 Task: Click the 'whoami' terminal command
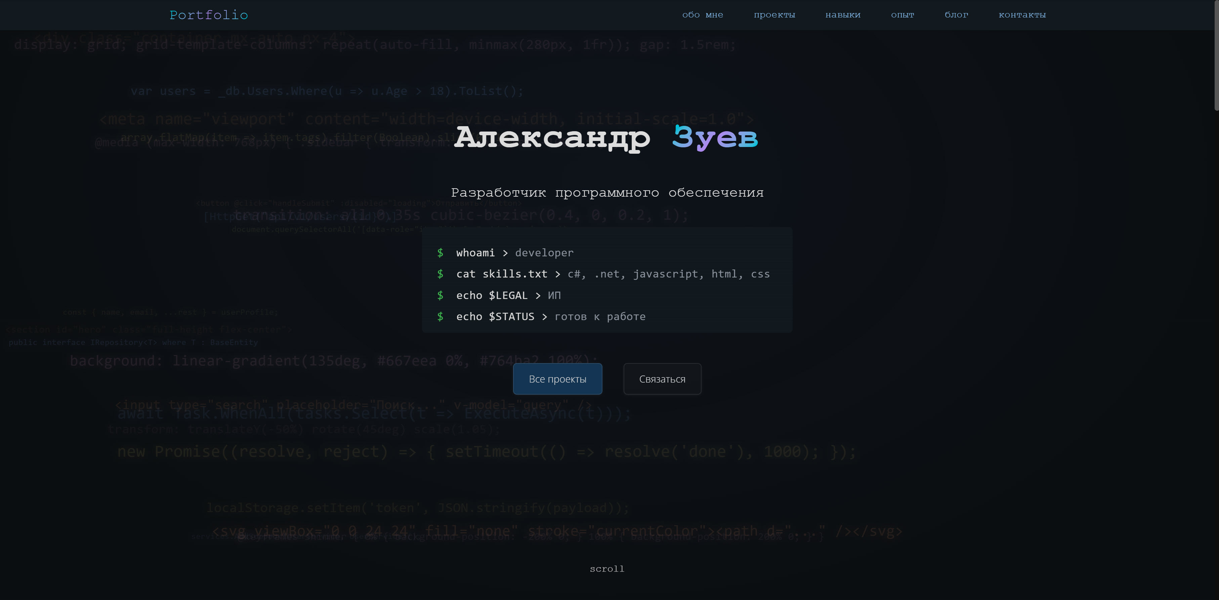coord(475,253)
